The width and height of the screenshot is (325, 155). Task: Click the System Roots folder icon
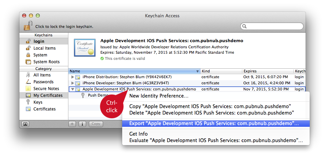28,62
